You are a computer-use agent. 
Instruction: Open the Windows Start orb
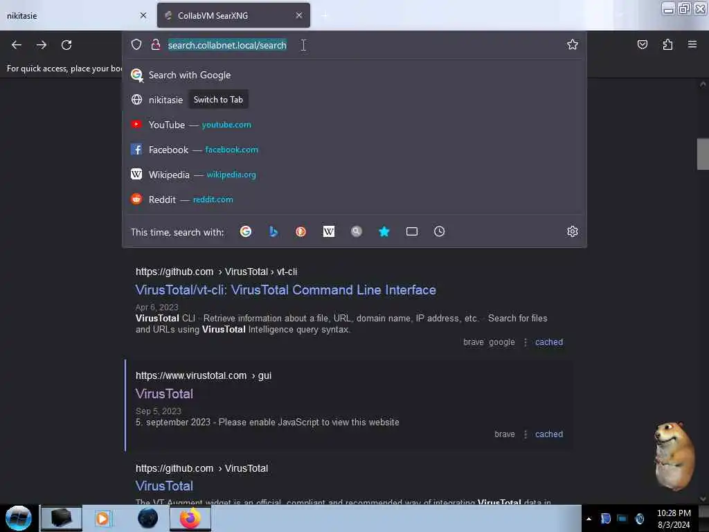coord(19,518)
